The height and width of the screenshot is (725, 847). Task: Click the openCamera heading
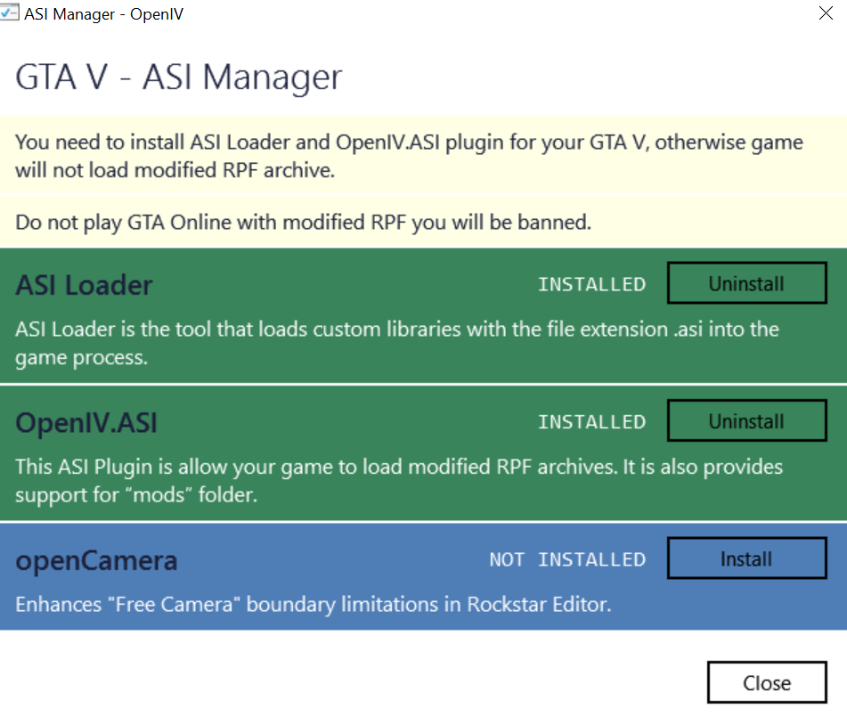[96, 560]
